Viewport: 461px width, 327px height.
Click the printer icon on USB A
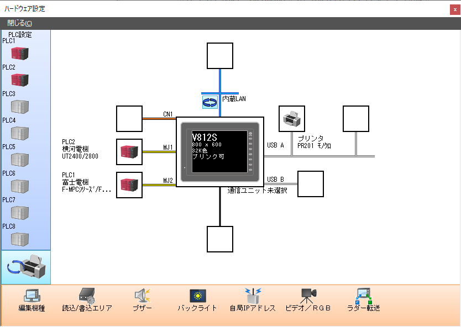[291, 119]
